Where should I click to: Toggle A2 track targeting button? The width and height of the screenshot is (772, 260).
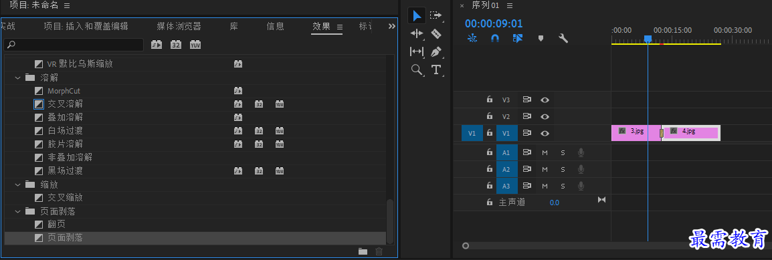pos(506,169)
